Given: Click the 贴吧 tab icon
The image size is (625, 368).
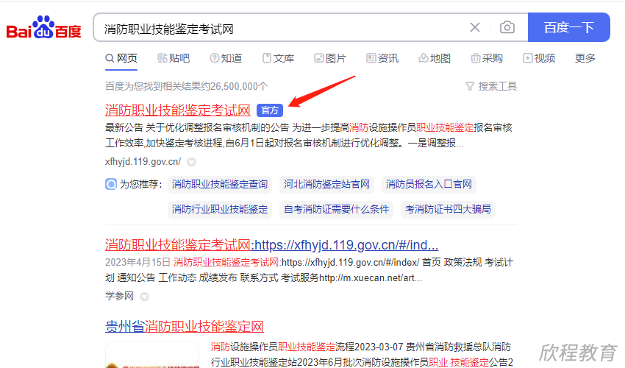Looking at the screenshot, I should point(162,58).
